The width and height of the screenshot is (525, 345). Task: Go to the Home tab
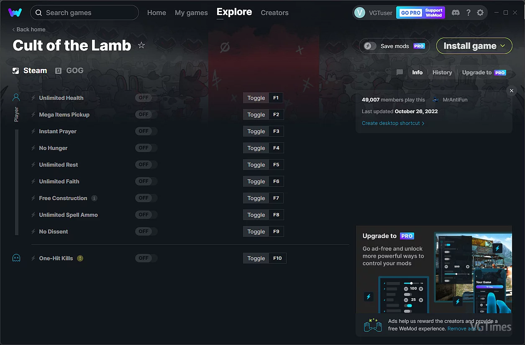point(156,13)
